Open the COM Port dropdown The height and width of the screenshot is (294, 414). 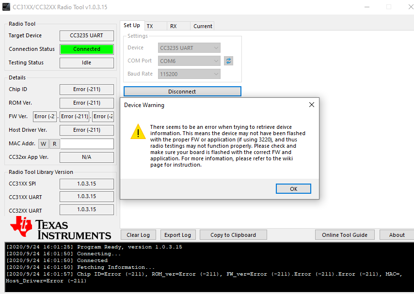tap(189, 61)
